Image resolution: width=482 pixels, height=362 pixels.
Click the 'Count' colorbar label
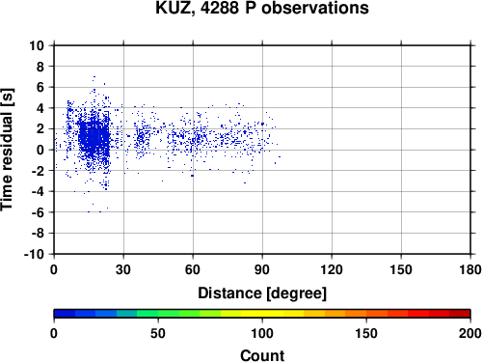pos(262,356)
